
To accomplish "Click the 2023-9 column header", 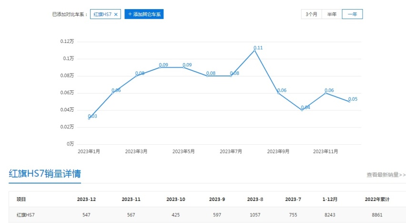I will coord(217,200).
